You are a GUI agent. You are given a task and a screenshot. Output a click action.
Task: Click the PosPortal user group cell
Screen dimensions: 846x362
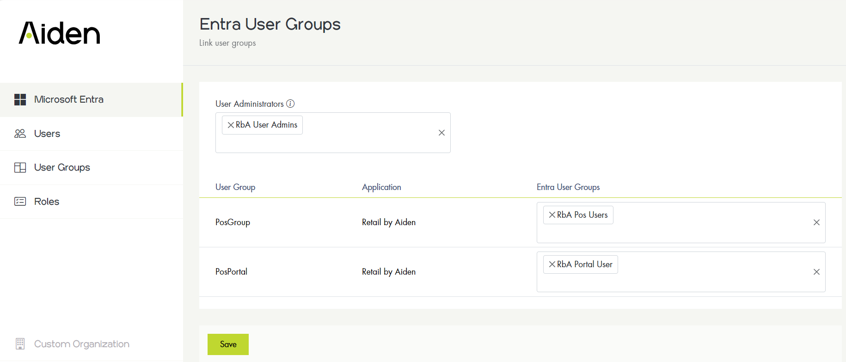[x=231, y=272]
